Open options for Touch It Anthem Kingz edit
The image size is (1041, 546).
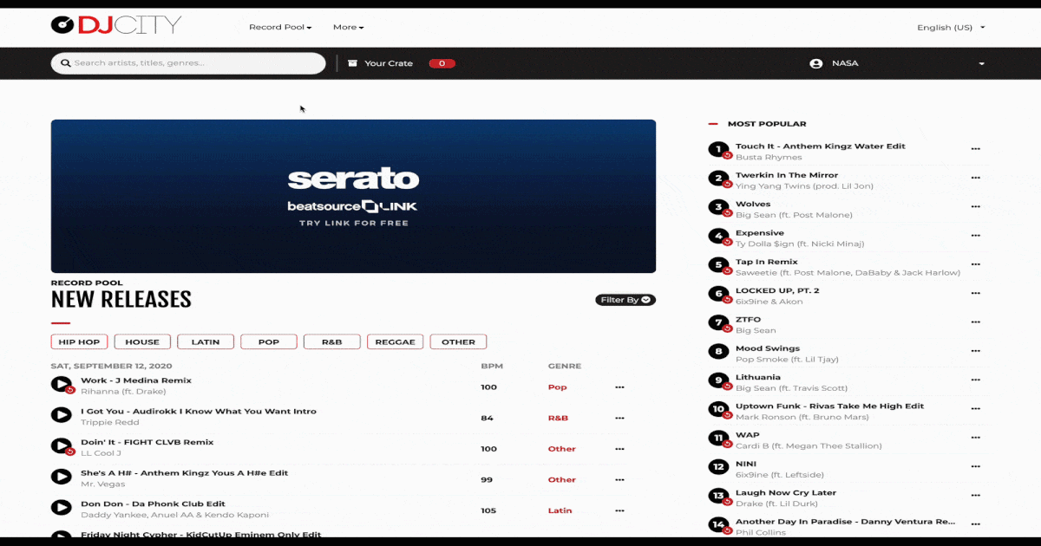975,149
